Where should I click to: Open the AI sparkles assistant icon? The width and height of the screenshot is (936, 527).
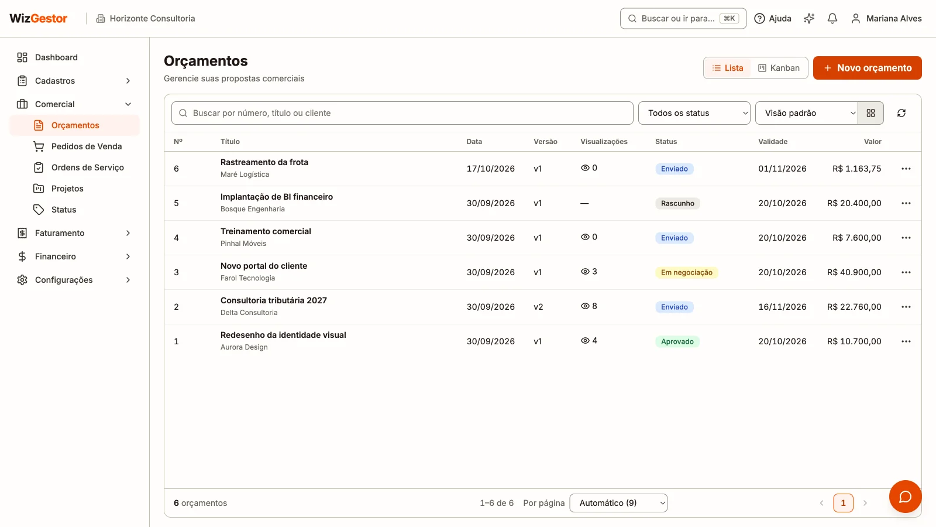point(809,18)
